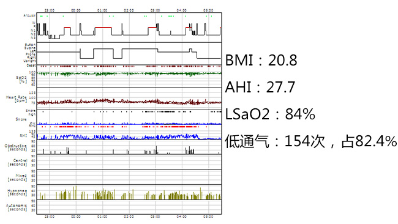Click the "Mixed [seconds]" channel label
The height and width of the screenshot is (224, 398).
(x=18, y=177)
